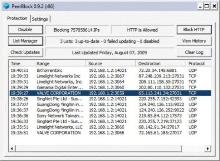Image resolution: width=220 pixels, height=161 pixels.
Task: Select the Gamania Digital Enter... row
Action: point(59,87)
